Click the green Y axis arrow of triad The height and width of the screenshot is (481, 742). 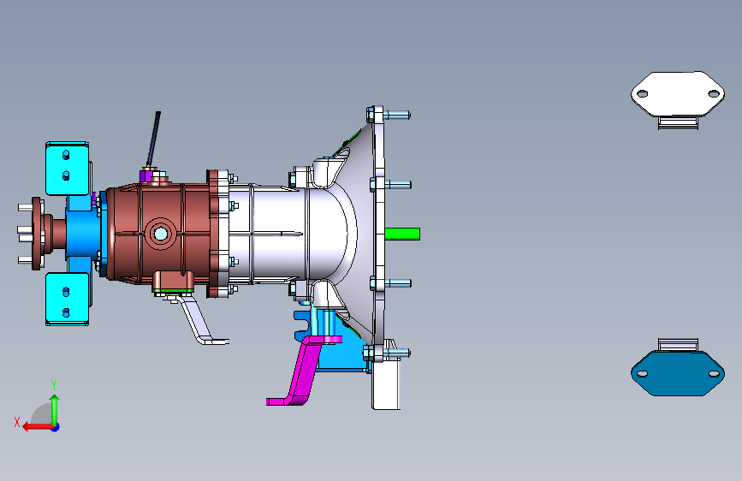pyautogui.click(x=55, y=410)
